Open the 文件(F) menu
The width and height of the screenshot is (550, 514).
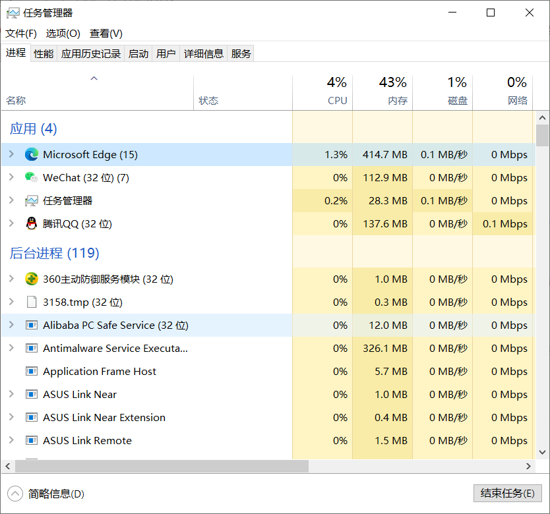21,34
